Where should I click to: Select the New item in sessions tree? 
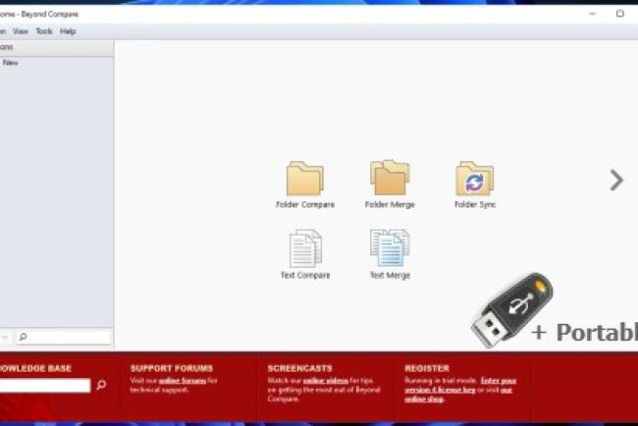(x=10, y=63)
